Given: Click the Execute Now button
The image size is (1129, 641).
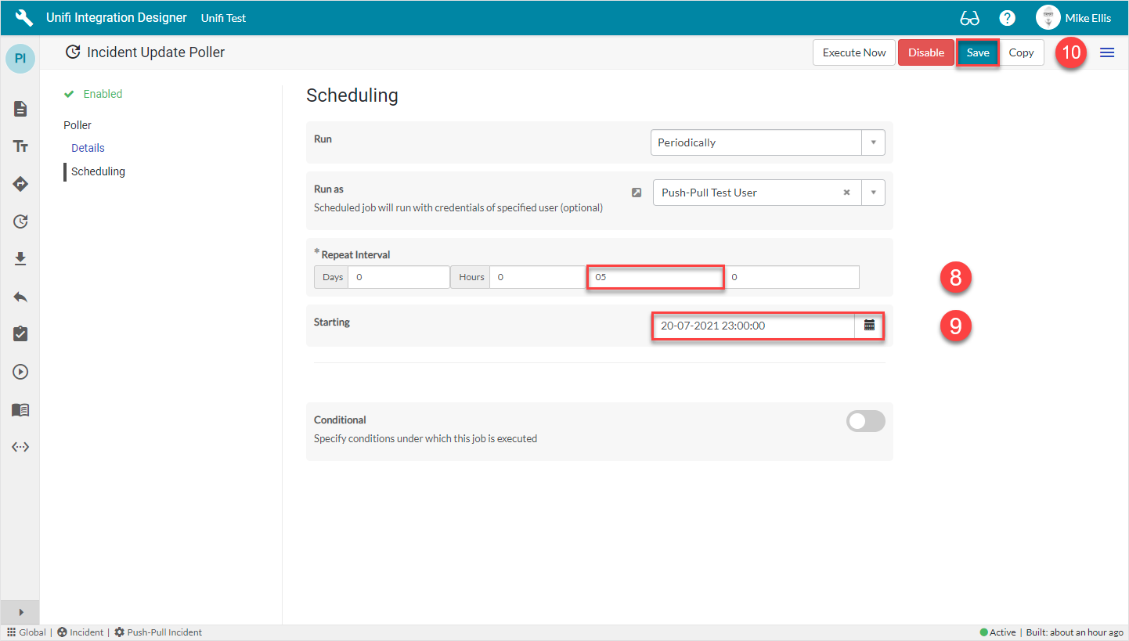Looking at the screenshot, I should coord(853,52).
